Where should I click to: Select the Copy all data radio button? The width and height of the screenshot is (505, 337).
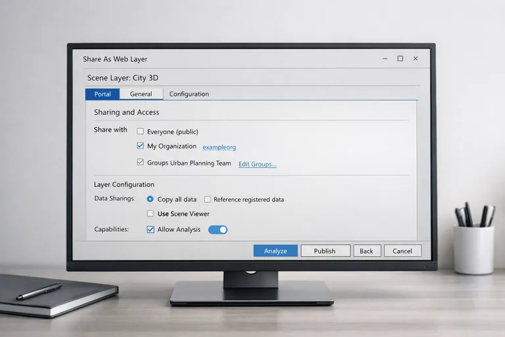(x=150, y=199)
